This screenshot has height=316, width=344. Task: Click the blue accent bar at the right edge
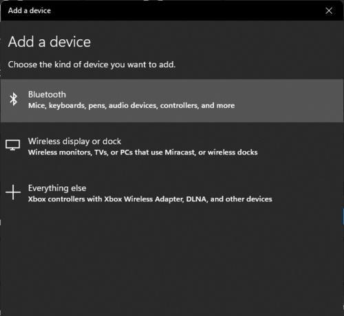(x=343, y=216)
